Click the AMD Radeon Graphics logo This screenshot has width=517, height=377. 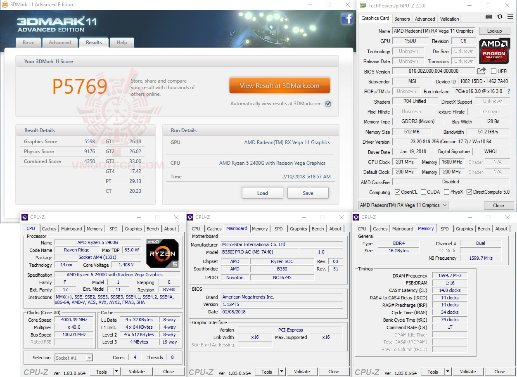[x=494, y=51]
